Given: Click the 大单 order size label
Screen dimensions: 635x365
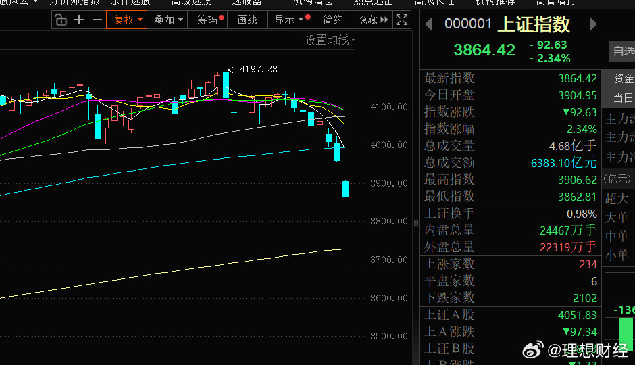Looking at the screenshot, I should tap(617, 217).
